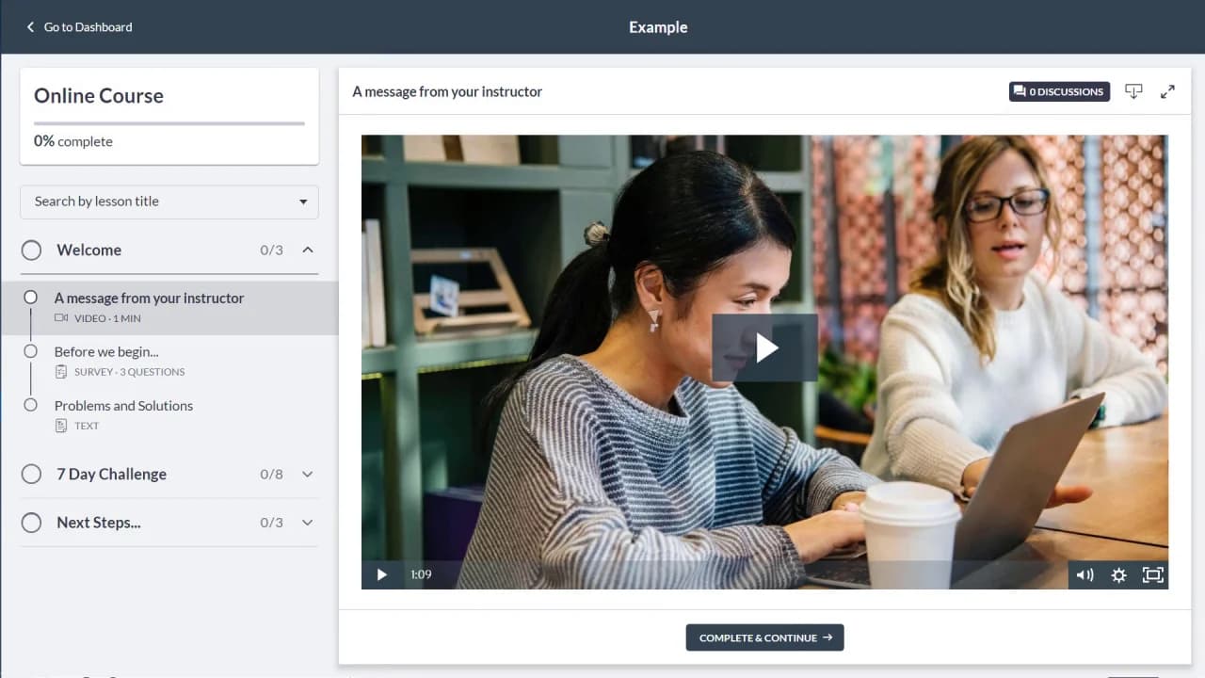
Task: Expand the 7 Day Challenge section
Action: pos(307,474)
